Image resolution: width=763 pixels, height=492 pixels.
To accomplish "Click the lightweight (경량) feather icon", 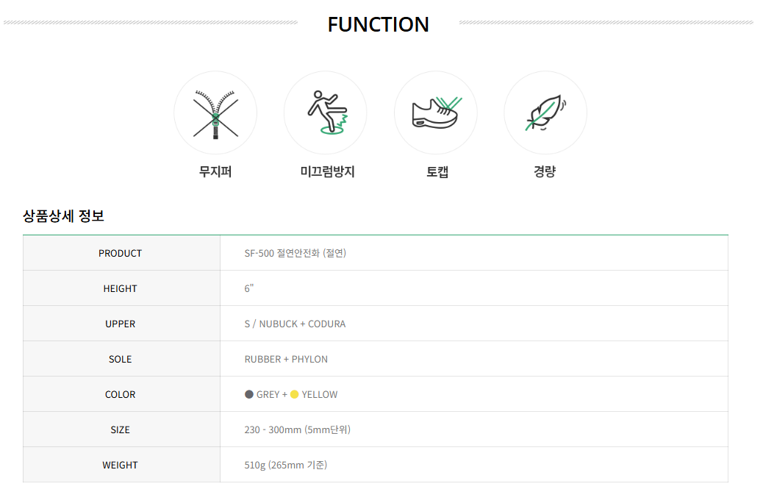I will (x=545, y=113).
